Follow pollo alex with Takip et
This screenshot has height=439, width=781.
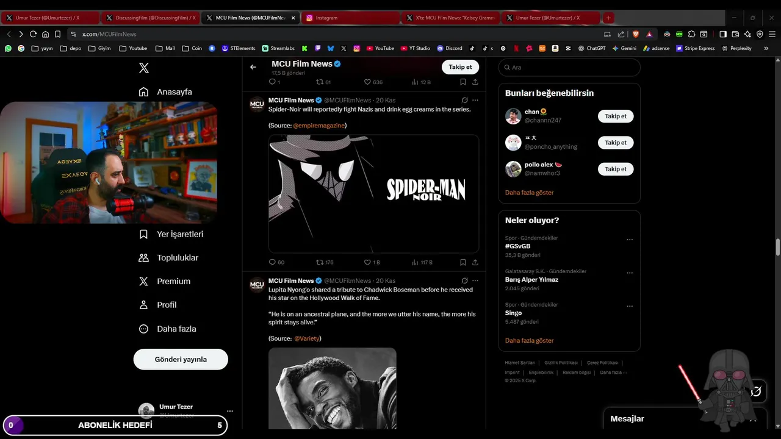pos(616,169)
